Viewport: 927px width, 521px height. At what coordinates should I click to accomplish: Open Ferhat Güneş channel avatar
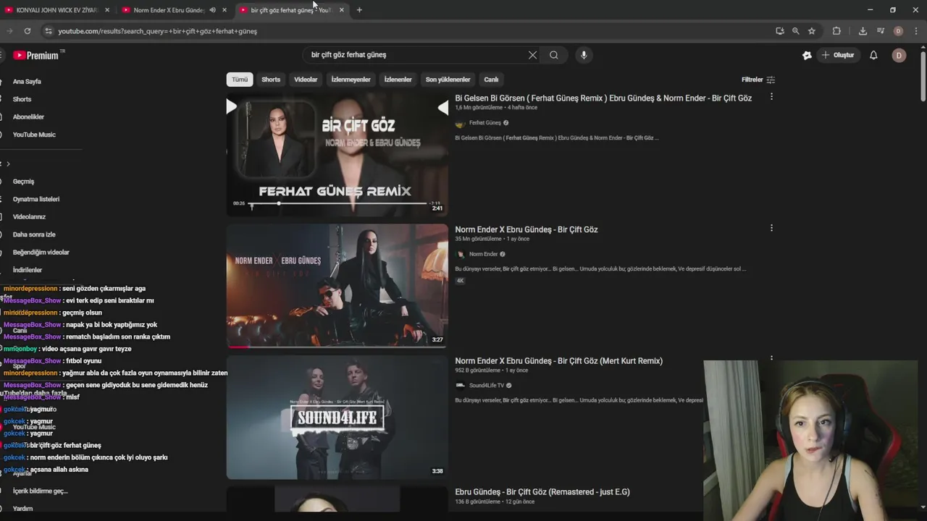460,123
